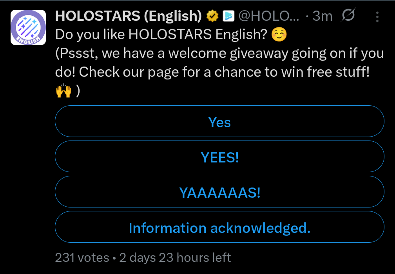Click the Grok slashed-circle icon
Viewport: 395px width, 274px height.
click(348, 16)
